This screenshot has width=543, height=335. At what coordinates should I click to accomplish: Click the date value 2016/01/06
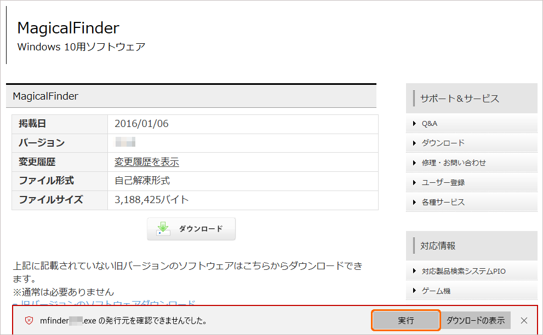[x=141, y=124]
